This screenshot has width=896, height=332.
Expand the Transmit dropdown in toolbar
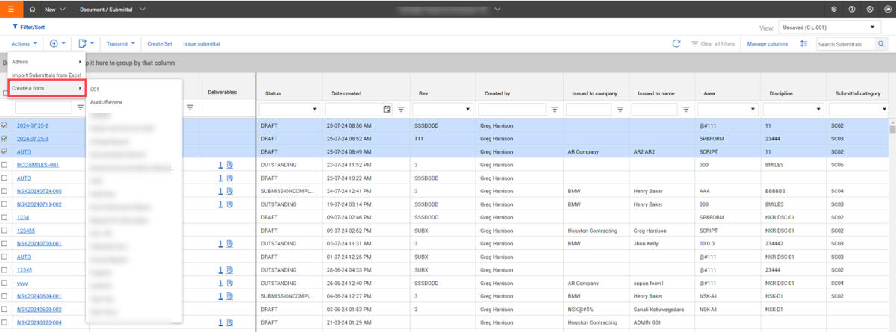coord(120,44)
